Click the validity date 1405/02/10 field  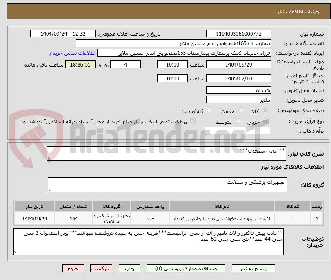(x=238, y=78)
